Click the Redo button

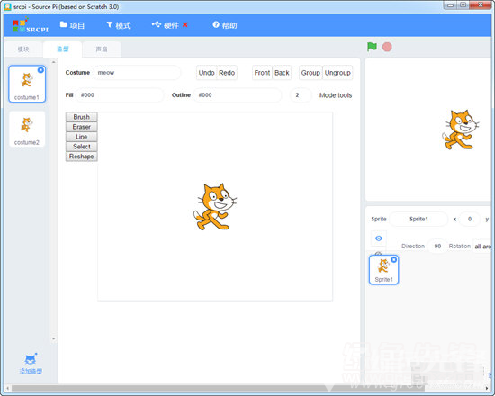pyautogui.click(x=227, y=73)
